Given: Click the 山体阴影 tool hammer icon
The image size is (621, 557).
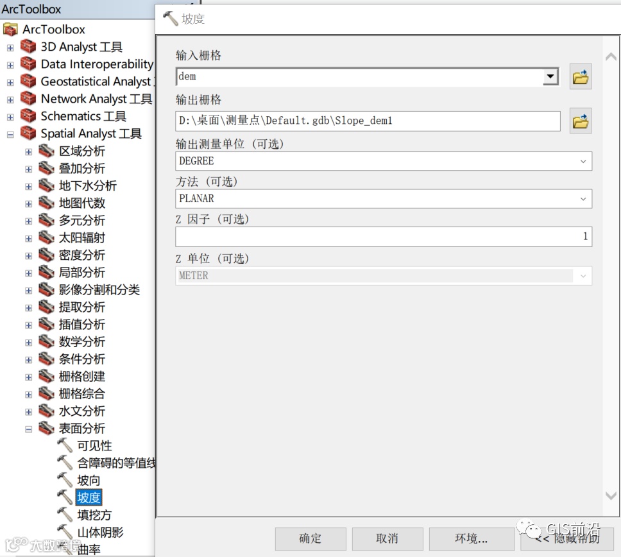Looking at the screenshot, I should tap(65, 532).
